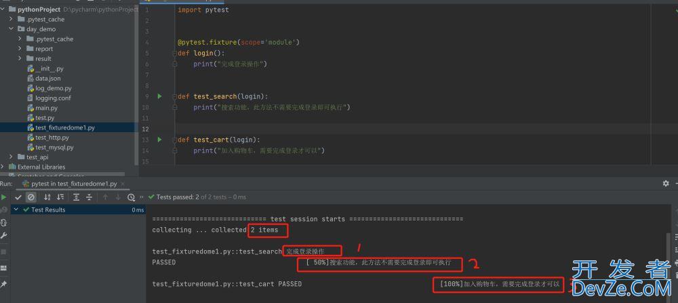Click previous failed test up arrow

coord(105,197)
